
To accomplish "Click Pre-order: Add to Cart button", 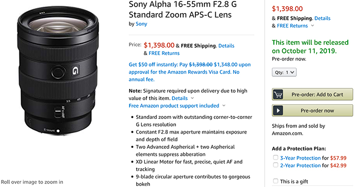I will (x=312, y=95).
